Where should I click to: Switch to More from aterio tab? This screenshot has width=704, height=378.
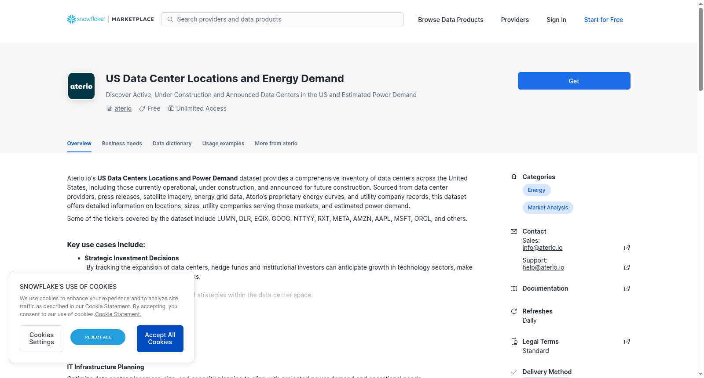click(276, 144)
